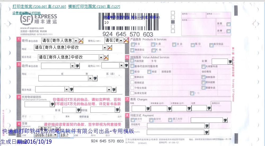265x146 pixels.
Task: Tick the 即日 service checkbox
Action: coord(133,44)
